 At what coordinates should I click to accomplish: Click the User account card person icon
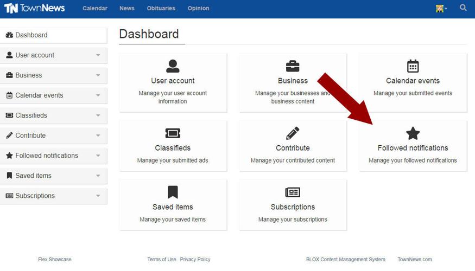(x=173, y=66)
